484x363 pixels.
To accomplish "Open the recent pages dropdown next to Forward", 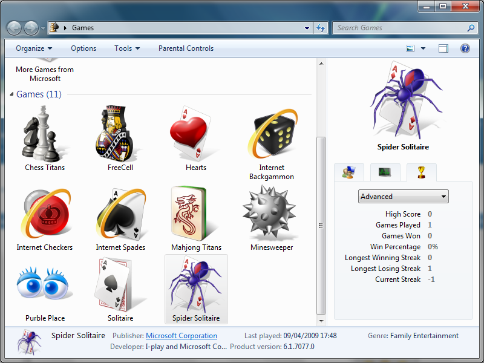I will [x=43, y=28].
